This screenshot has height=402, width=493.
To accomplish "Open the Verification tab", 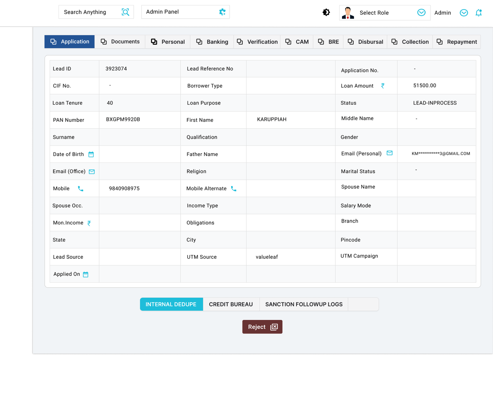I will (x=257, y=42).
